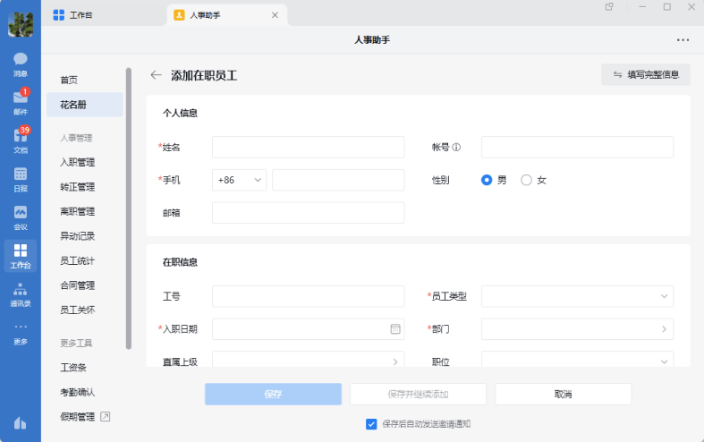Open 假期管理 menu item
Image resolution: width=704 pixels, height=442 pixels.
(x=78, y=417)
